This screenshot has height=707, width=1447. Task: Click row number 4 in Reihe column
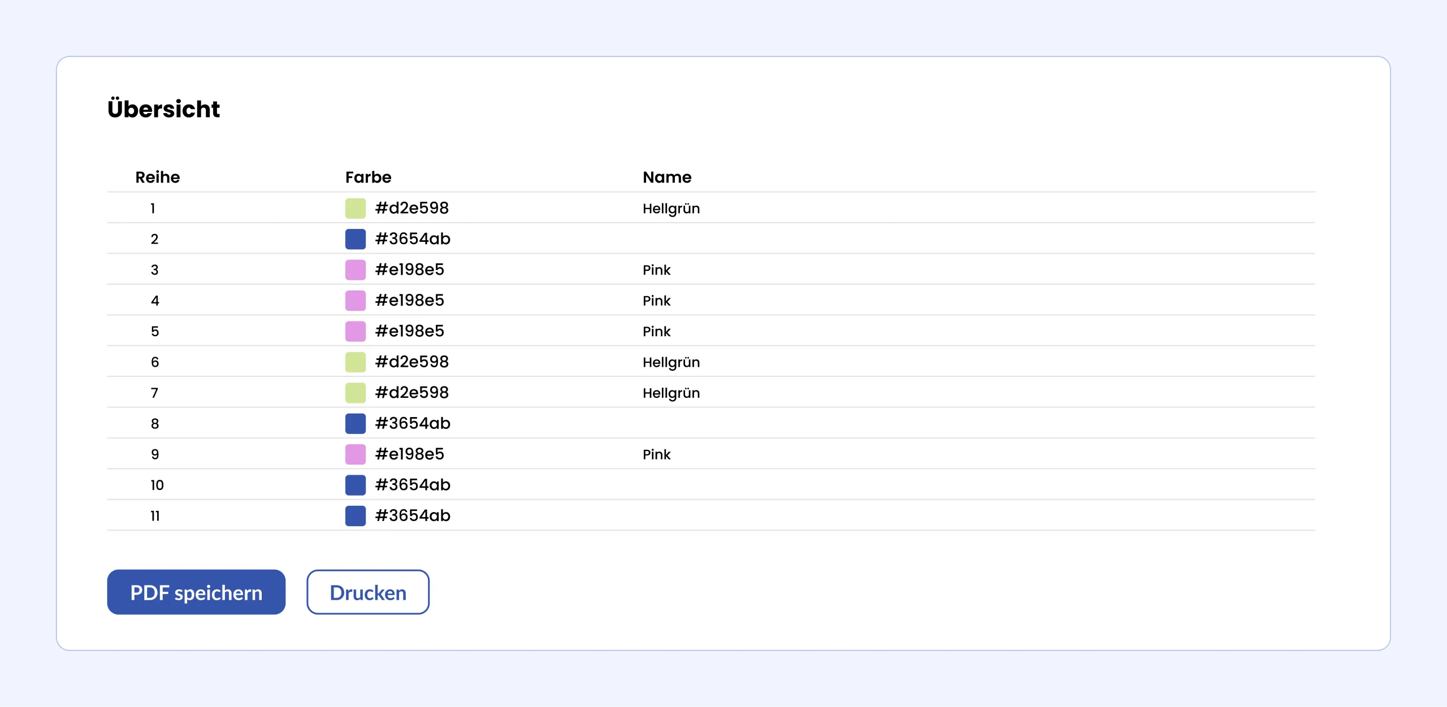point(155,301)
